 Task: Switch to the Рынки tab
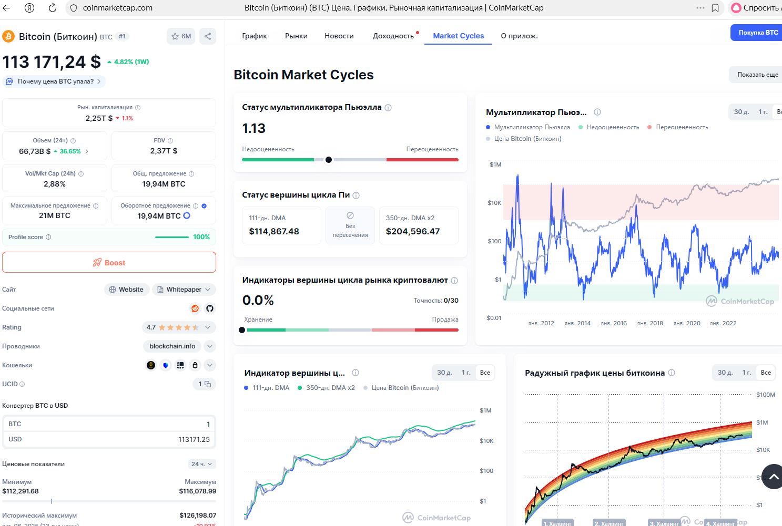[296, 36]
